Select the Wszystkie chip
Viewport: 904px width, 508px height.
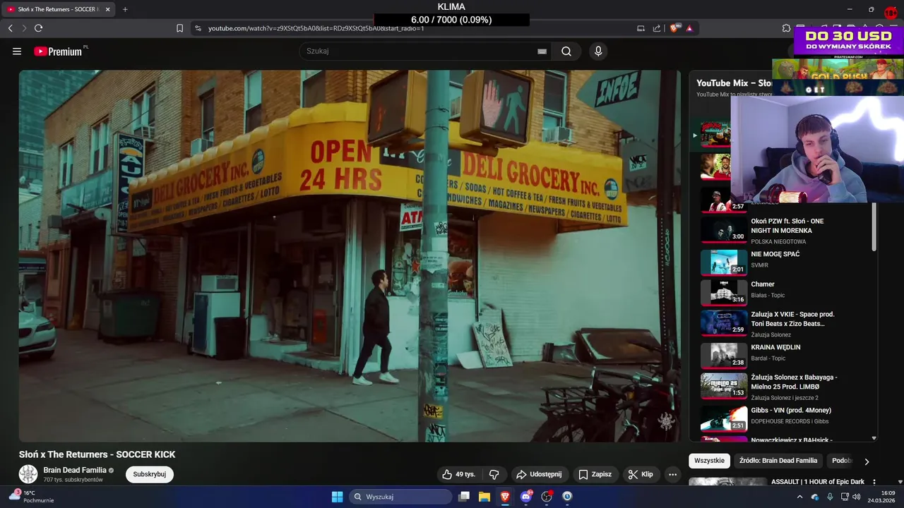[709, 461]
